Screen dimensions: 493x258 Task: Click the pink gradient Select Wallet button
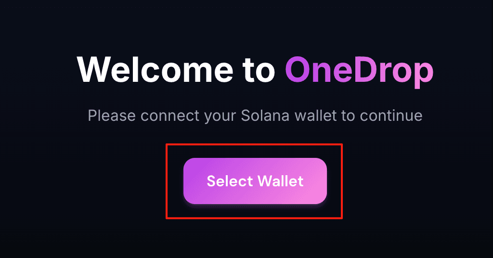tap(255, 181)
